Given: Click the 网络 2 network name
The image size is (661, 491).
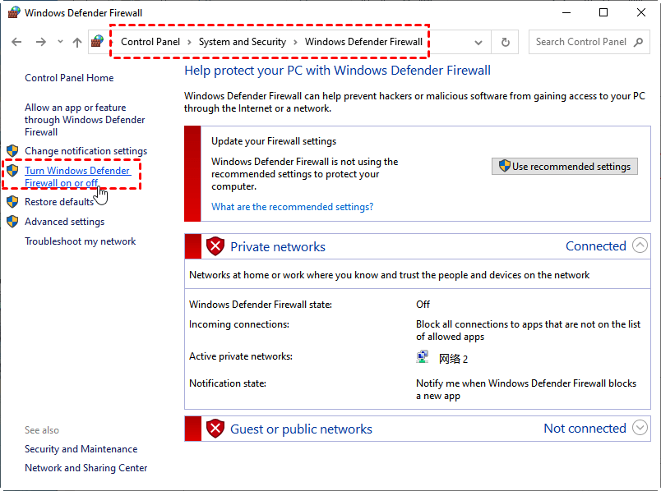Looking at the screenshot, I should click(x=453, y=359).
